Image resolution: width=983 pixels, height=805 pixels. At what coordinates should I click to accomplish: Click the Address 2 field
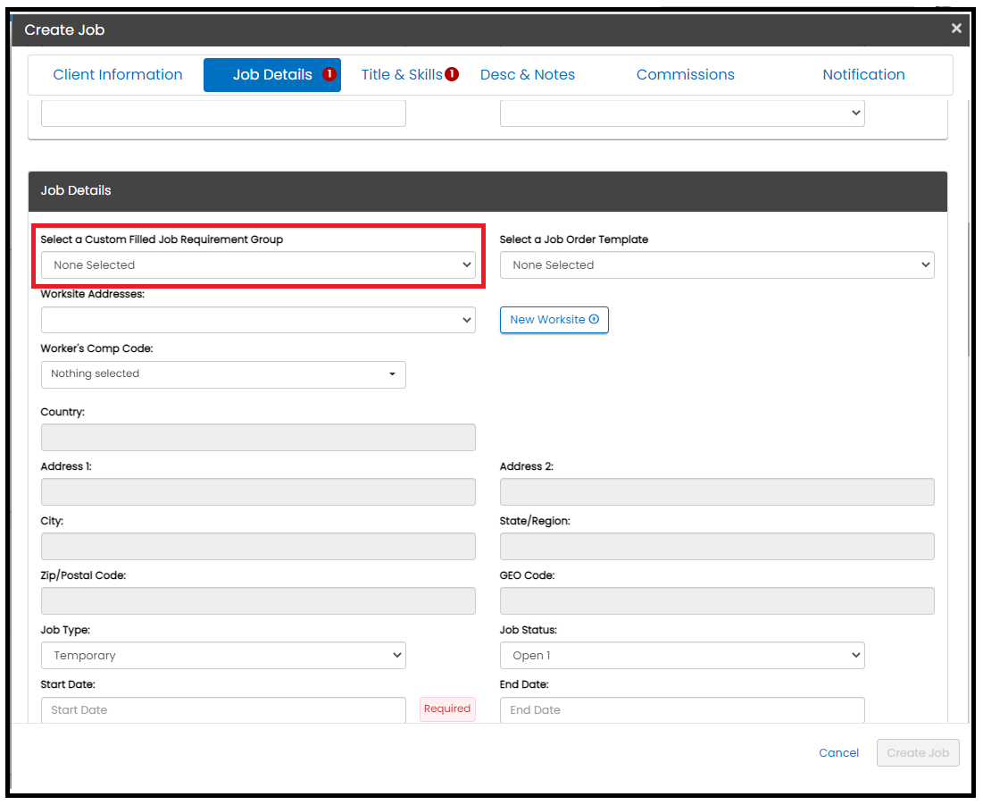(717, 492)
